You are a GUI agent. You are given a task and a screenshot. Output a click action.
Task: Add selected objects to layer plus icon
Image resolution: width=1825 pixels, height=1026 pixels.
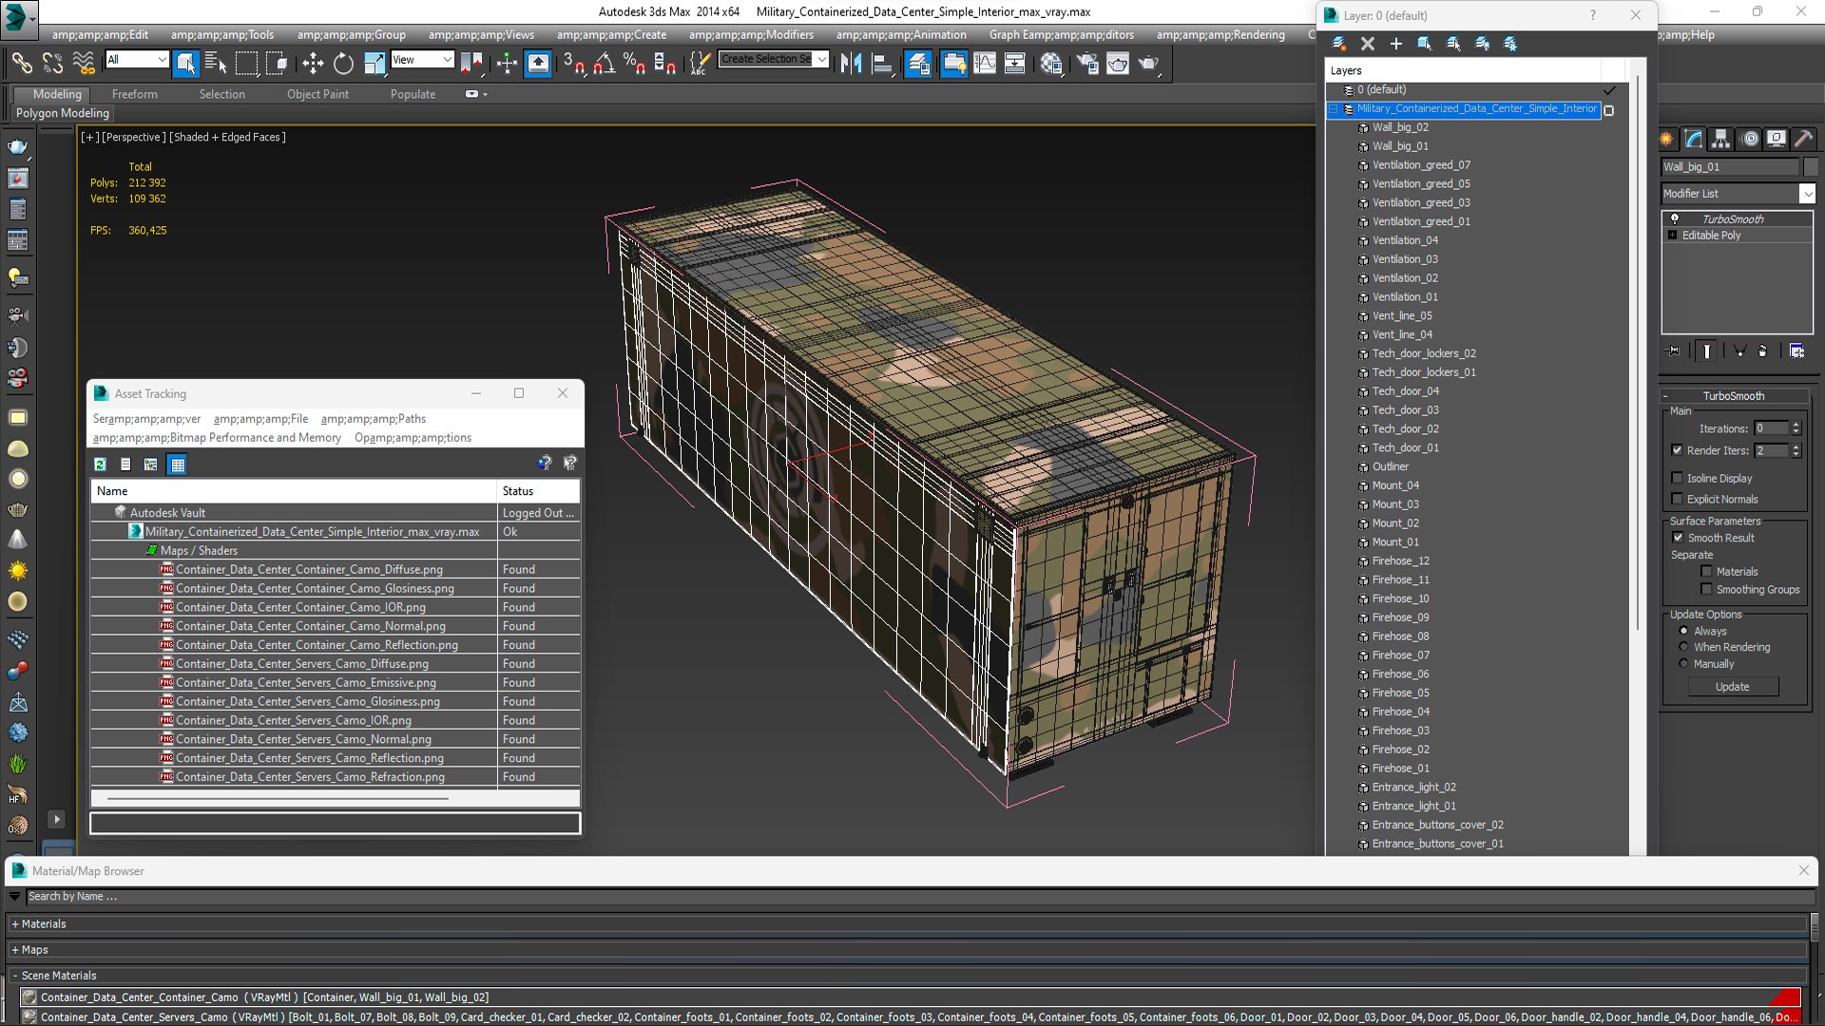[1395, 43]
